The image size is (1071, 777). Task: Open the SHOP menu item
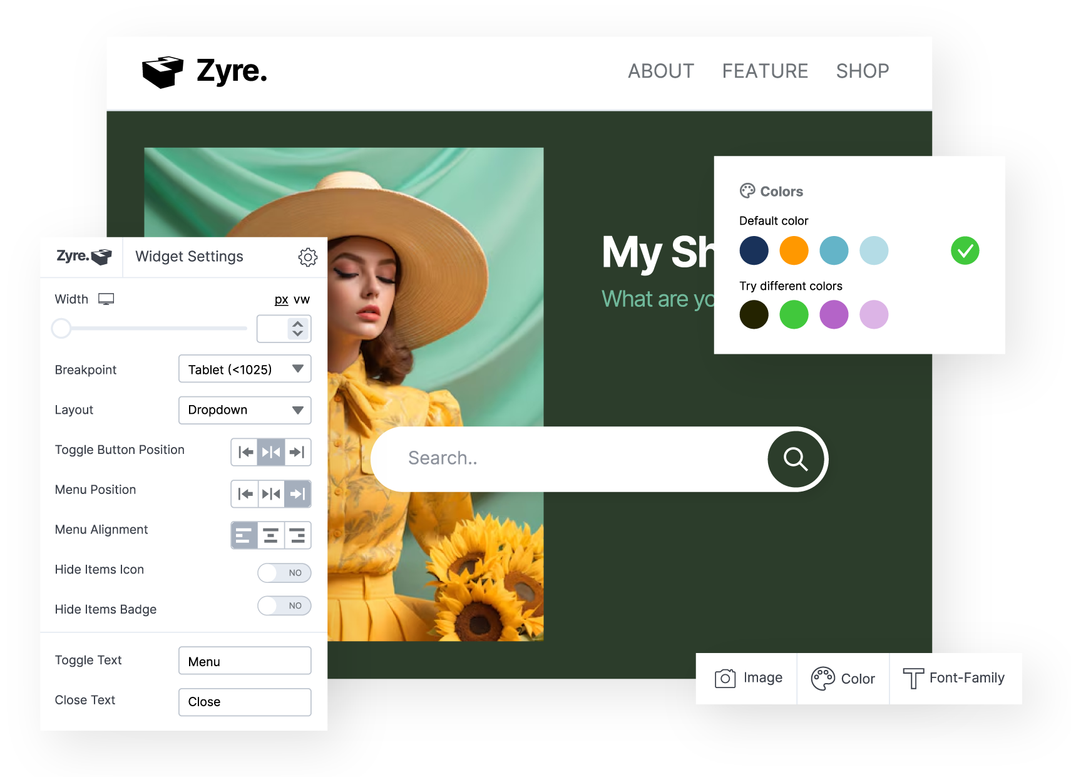click(x=862, y=71)
